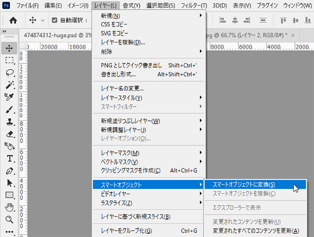The height and width of the screenshot is (237, 314).
Task: Choose CSS をコピー
Action: [148, 24]
